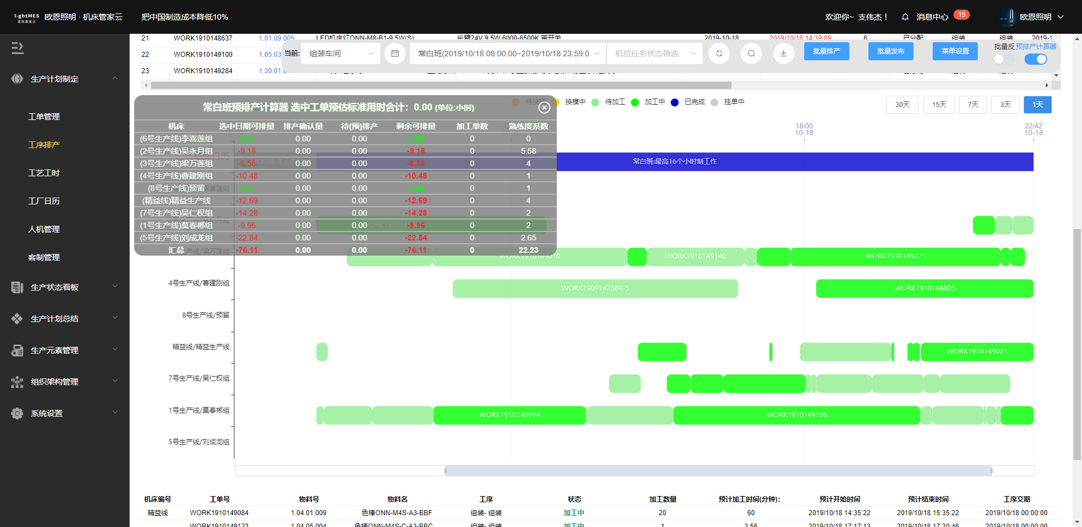Open the 机位任务状态筛选 dropdown

[x=655, y=53]
